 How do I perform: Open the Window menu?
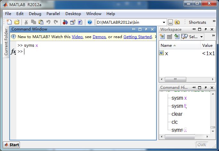94,14
